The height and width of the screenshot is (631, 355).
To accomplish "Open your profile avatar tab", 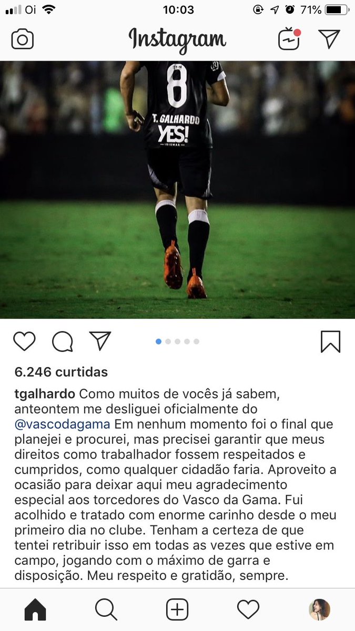I will click(x=319, y=610).
